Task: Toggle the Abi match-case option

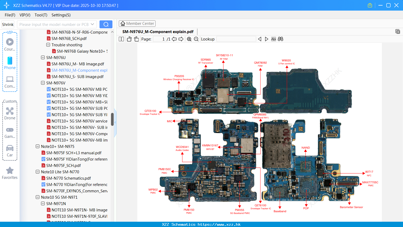Action: pyautogui.click(x=273, y=39)
